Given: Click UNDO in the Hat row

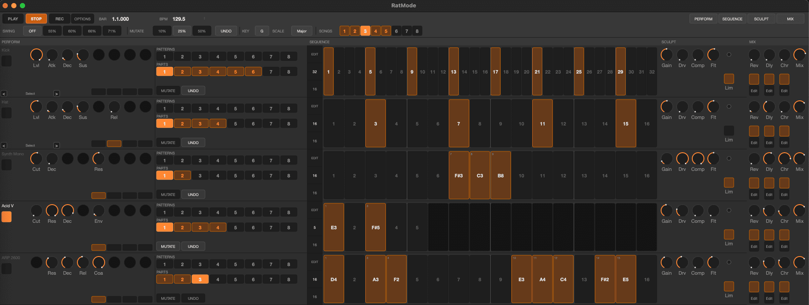Looking at the screenshot, I should point(193,143).
